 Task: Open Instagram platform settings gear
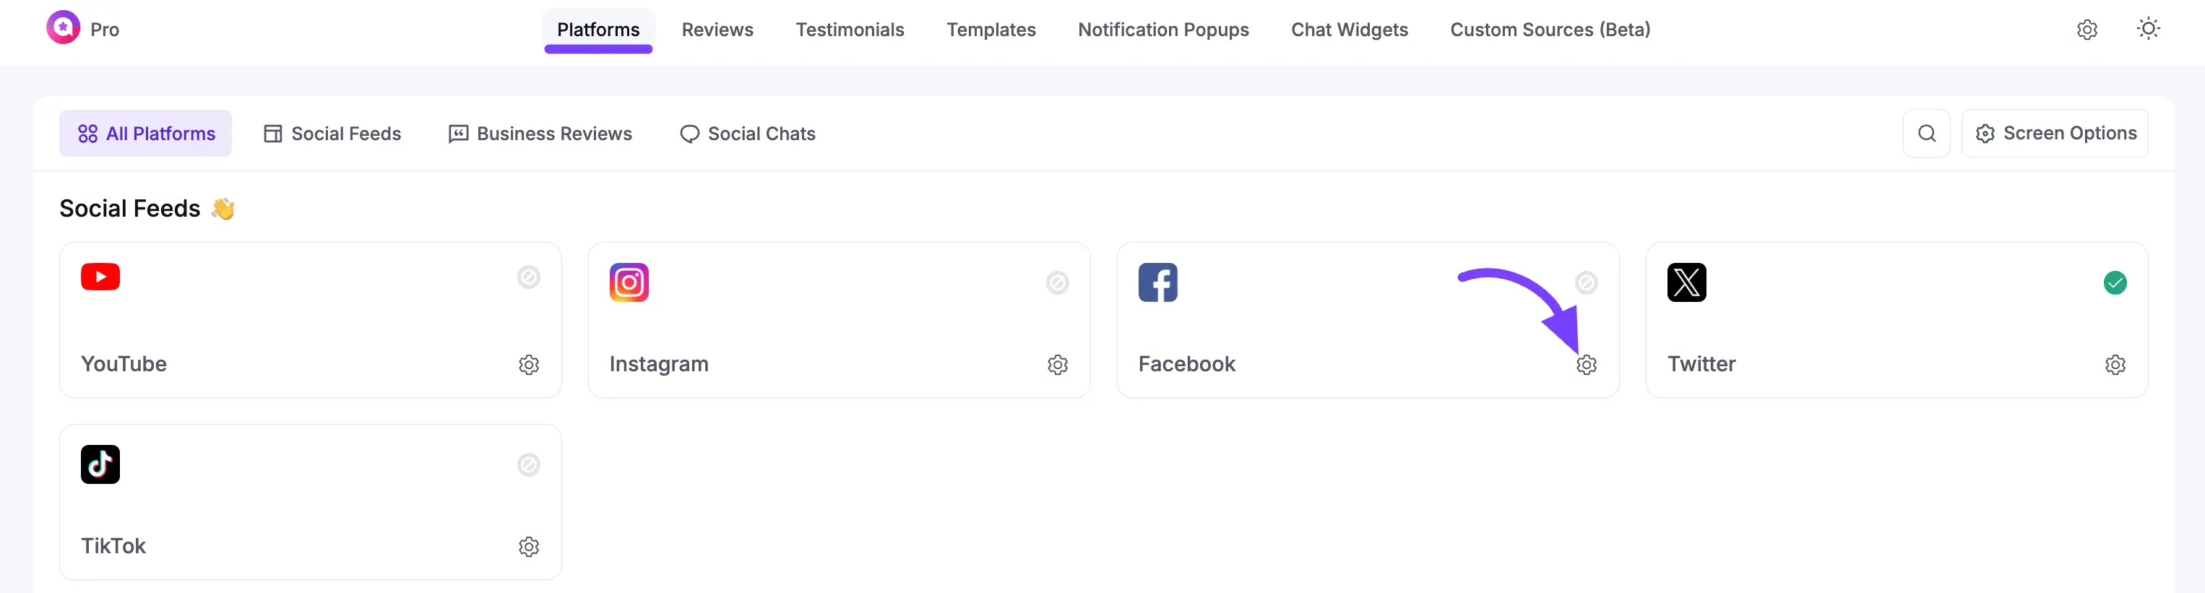click(x=1057, y=365)
